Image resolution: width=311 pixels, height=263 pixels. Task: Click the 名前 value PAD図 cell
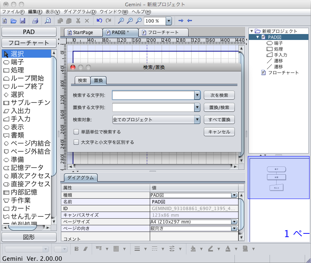[x=194, y=202]
